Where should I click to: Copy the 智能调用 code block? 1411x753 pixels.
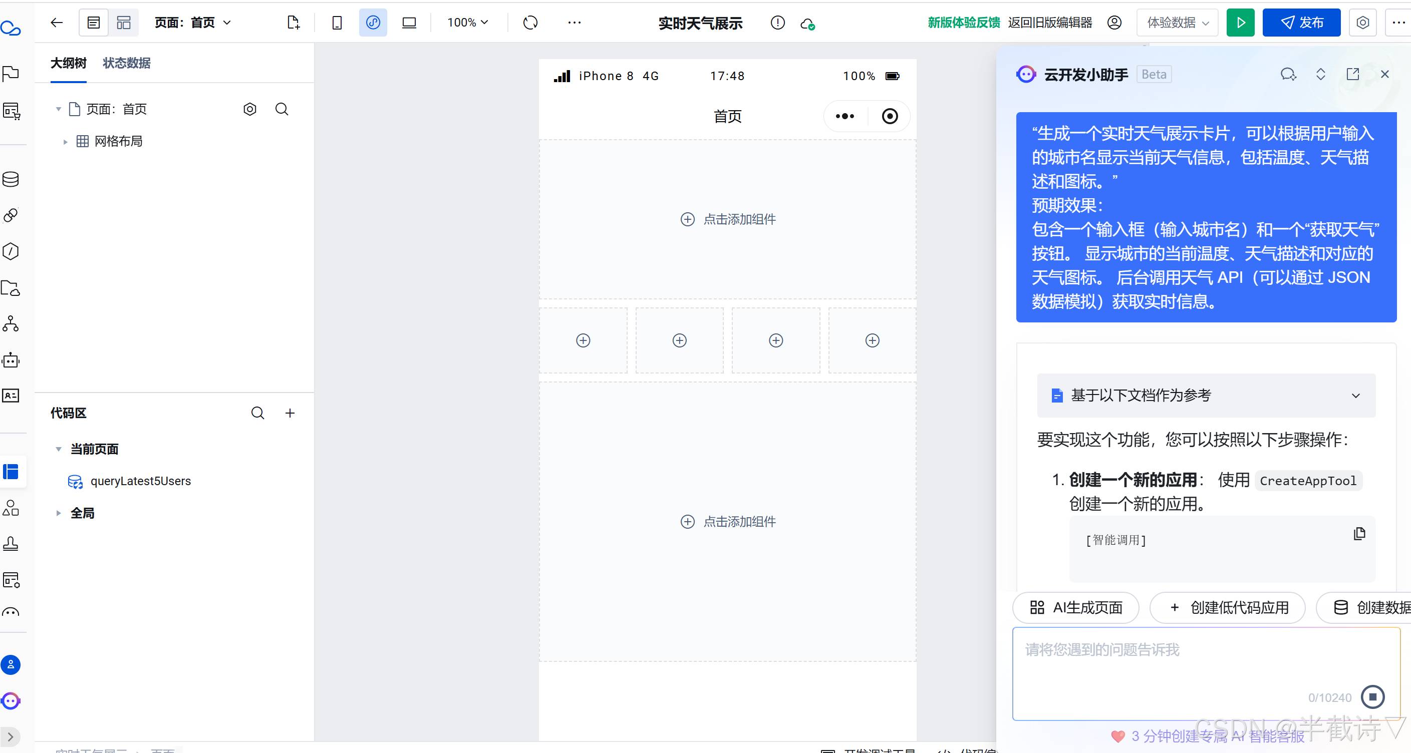pos(1359,533)
